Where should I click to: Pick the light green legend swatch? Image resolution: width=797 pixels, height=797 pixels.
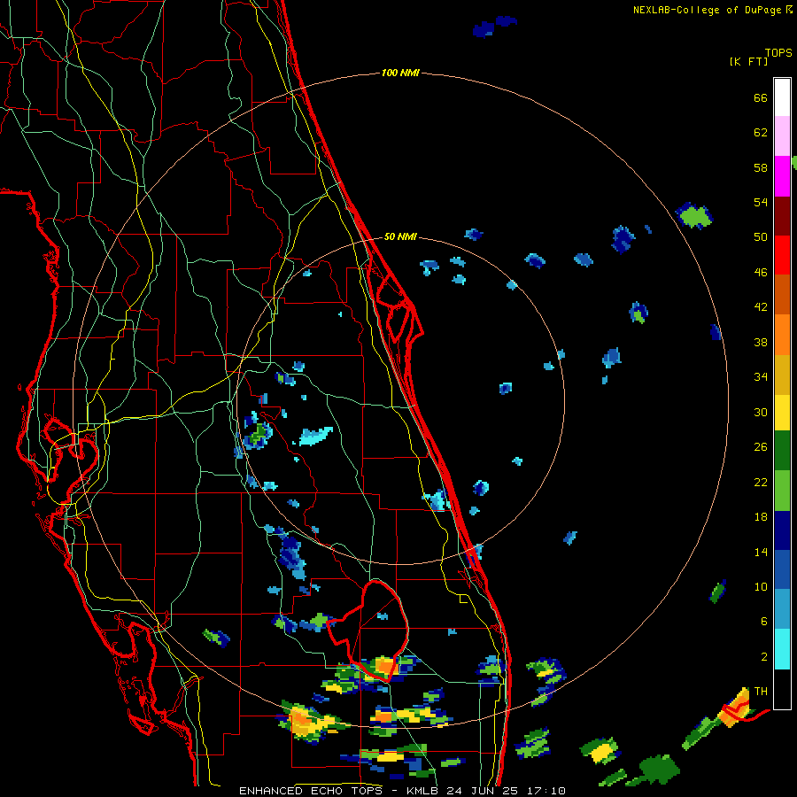(x=782, y=491)
